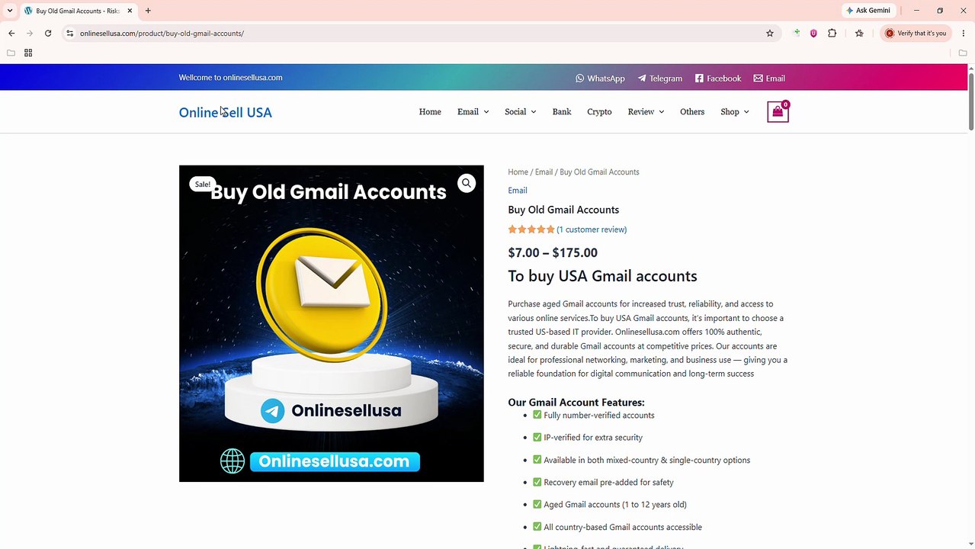The height and width of the screenshot is (549, 975).
Task: Close the Buy Old Gmail Accounts tab
Action: click(x=130, y=11)
